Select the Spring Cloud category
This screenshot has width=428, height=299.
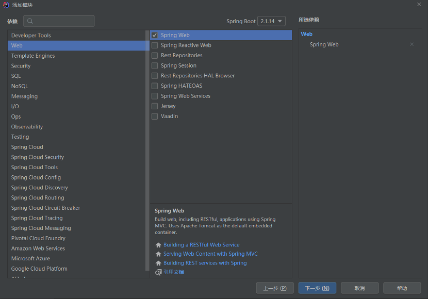tap(77, 147)
